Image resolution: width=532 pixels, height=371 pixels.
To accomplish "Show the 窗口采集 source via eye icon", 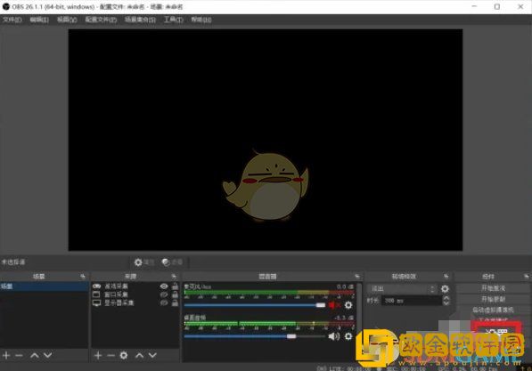I will [164, 294].
